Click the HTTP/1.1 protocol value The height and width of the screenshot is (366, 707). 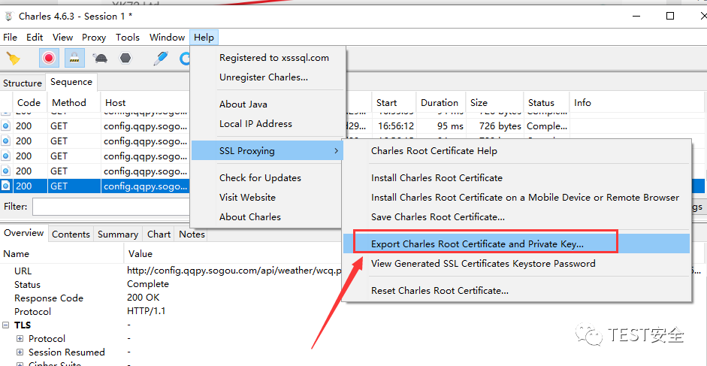tap(146, 311)
